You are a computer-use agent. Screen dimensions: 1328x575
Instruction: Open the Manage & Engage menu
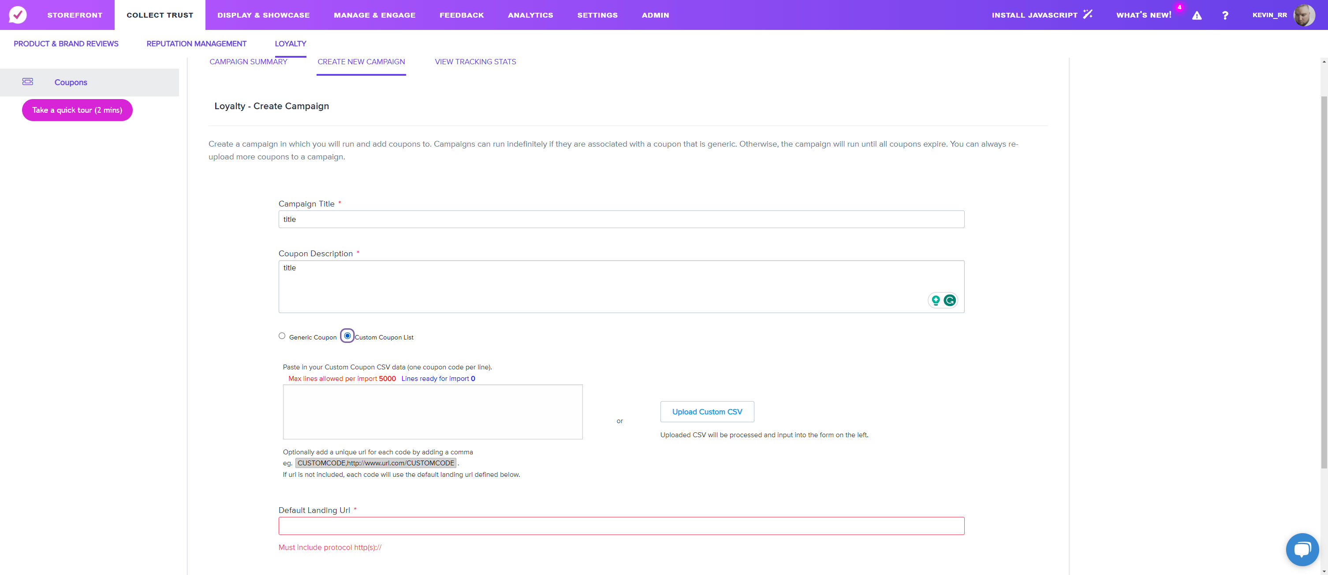[375, 15]
